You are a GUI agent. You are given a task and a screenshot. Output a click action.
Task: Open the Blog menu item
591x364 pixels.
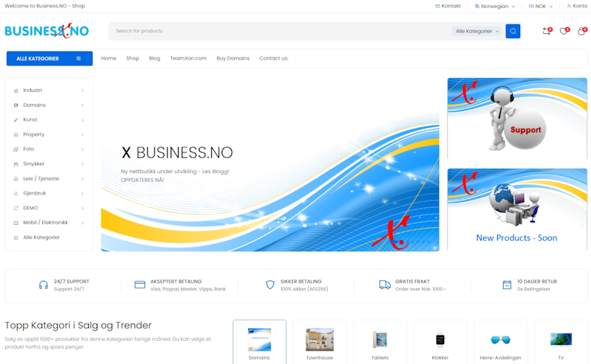click(x=154, y=58)
